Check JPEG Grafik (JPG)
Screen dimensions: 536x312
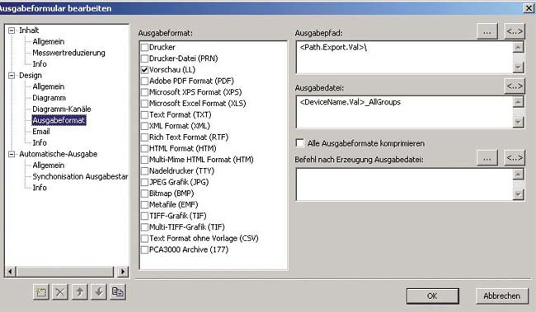[144, 182]
